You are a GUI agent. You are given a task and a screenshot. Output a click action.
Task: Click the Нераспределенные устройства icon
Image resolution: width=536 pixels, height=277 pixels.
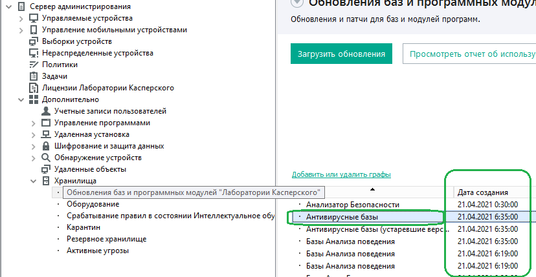pyautogui.click(x=34, y=53)
